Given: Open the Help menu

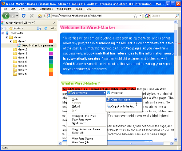Looking at the screenshot, I should 88,9.
